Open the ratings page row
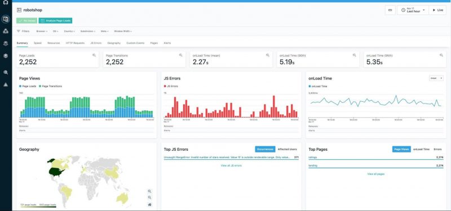 (375, 158)
